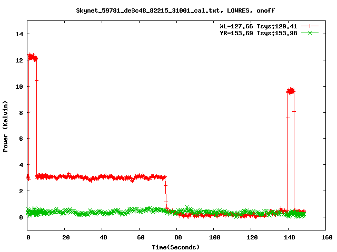Click the x-axis tick label 80

[178, 237]
